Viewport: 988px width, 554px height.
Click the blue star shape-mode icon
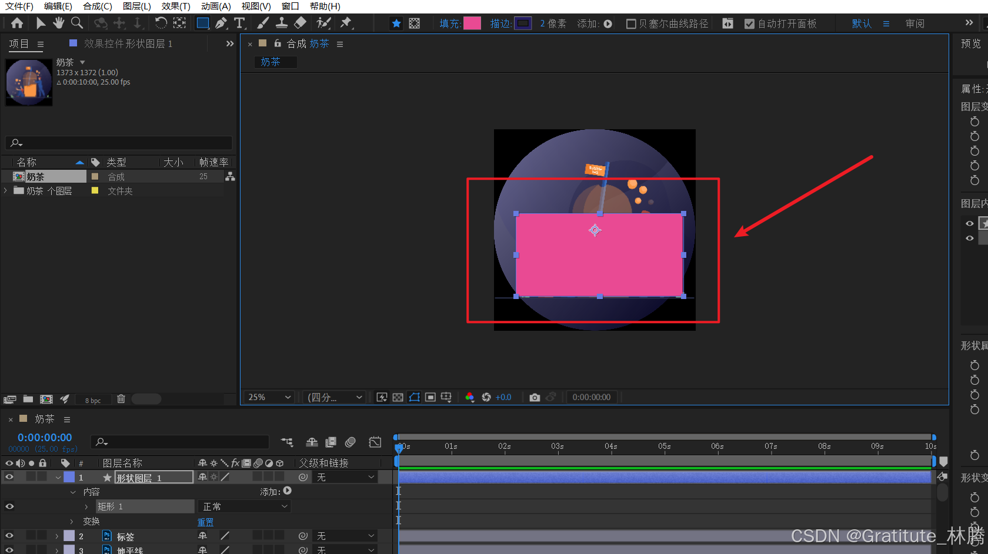point(396,23)
